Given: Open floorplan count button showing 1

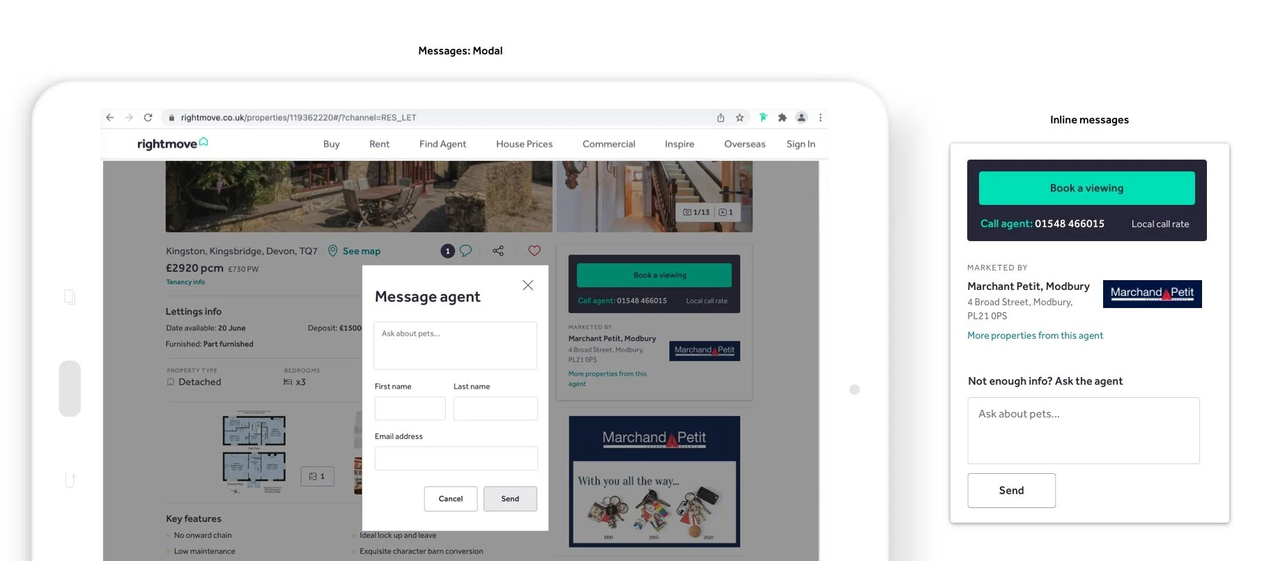Looking at the screenshot, I should 317,476.
